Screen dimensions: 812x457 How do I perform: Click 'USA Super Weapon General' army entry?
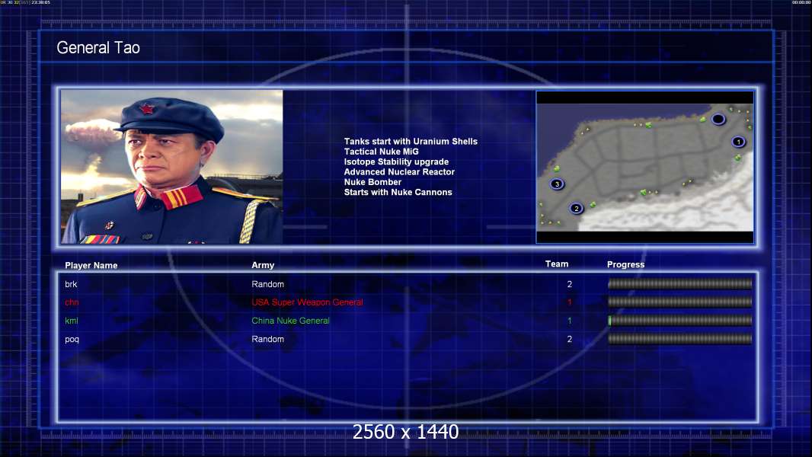[x=307, y=302]
